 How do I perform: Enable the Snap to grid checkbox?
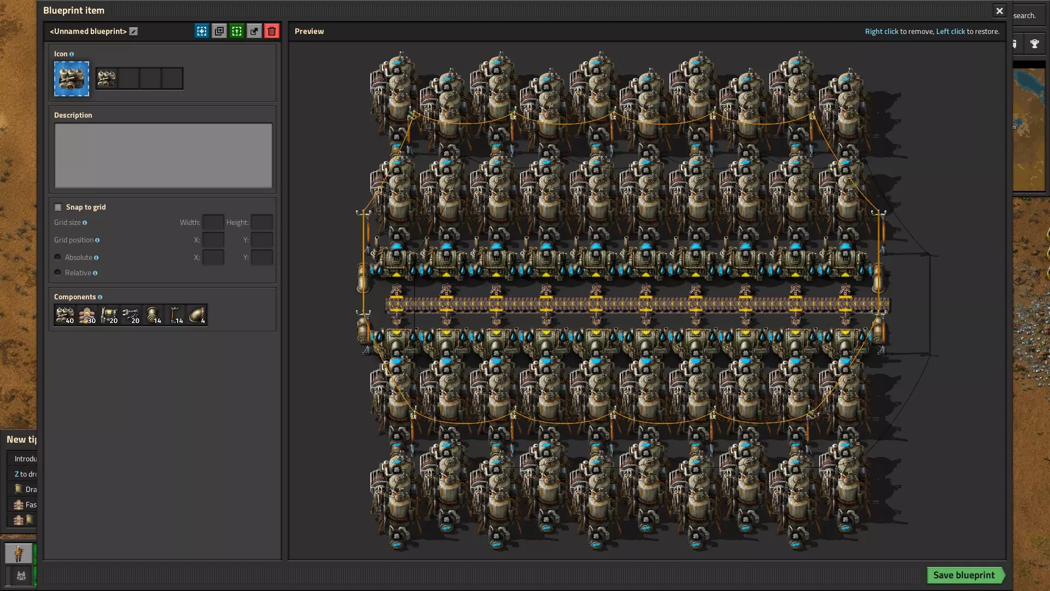click(58, 207)
